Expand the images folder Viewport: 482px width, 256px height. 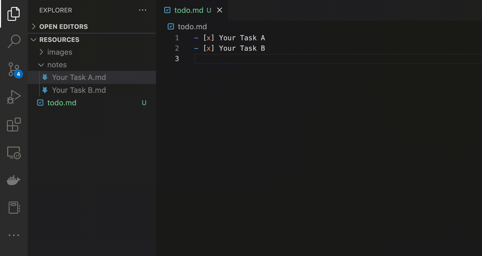41,52
